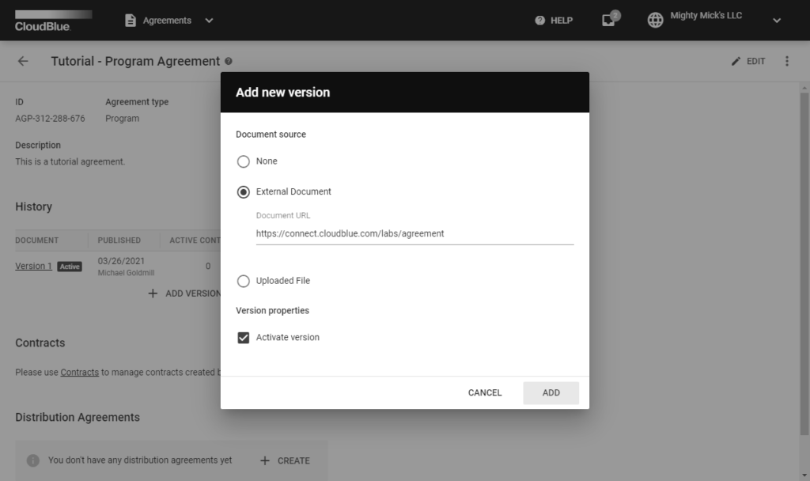This screenshot has height=481, width=810.
Task: Click the globe icon next to Mighty Mick's LLC
Action: pos(655,19)
